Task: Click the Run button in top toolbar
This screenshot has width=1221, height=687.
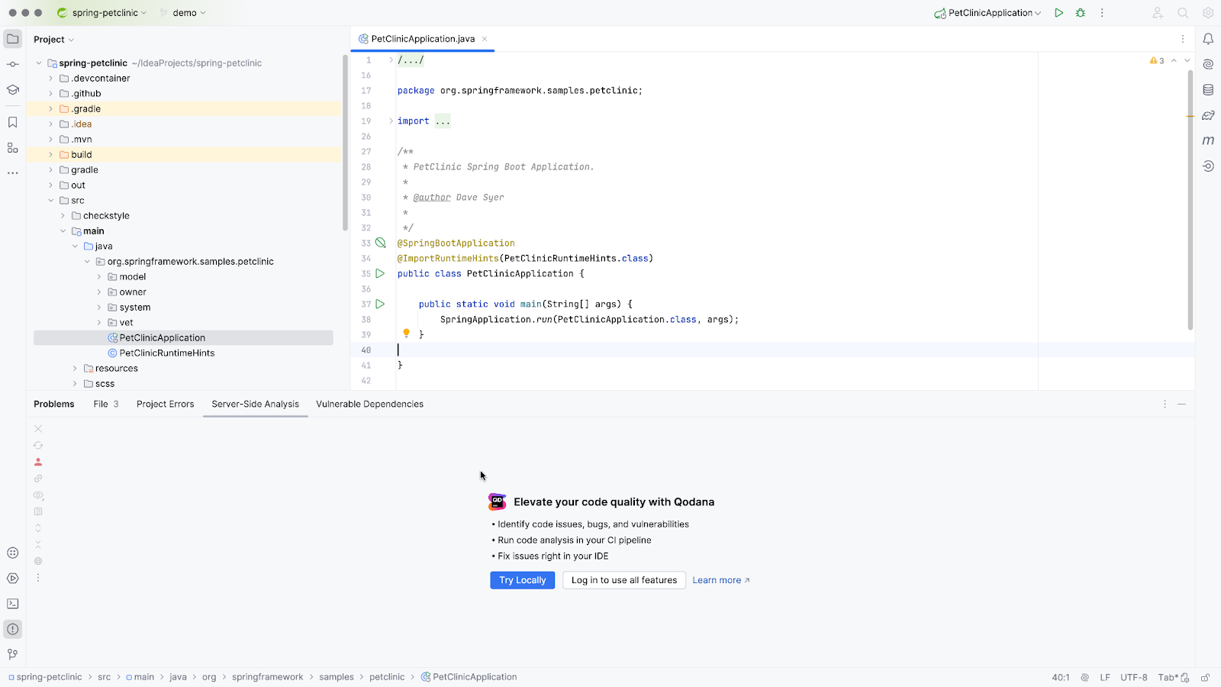Action: click(x=1058, y=13)
